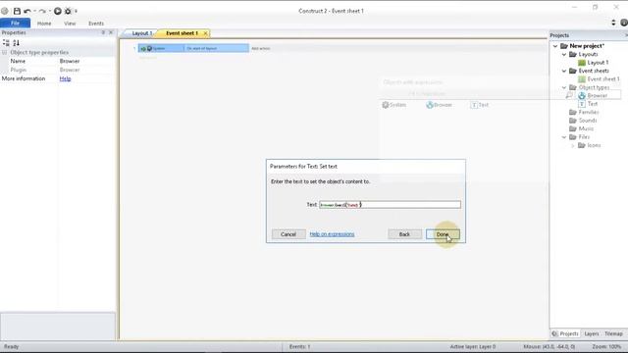Click the System icon in event 1 condition
628x353 pixels.
(149, 48)
